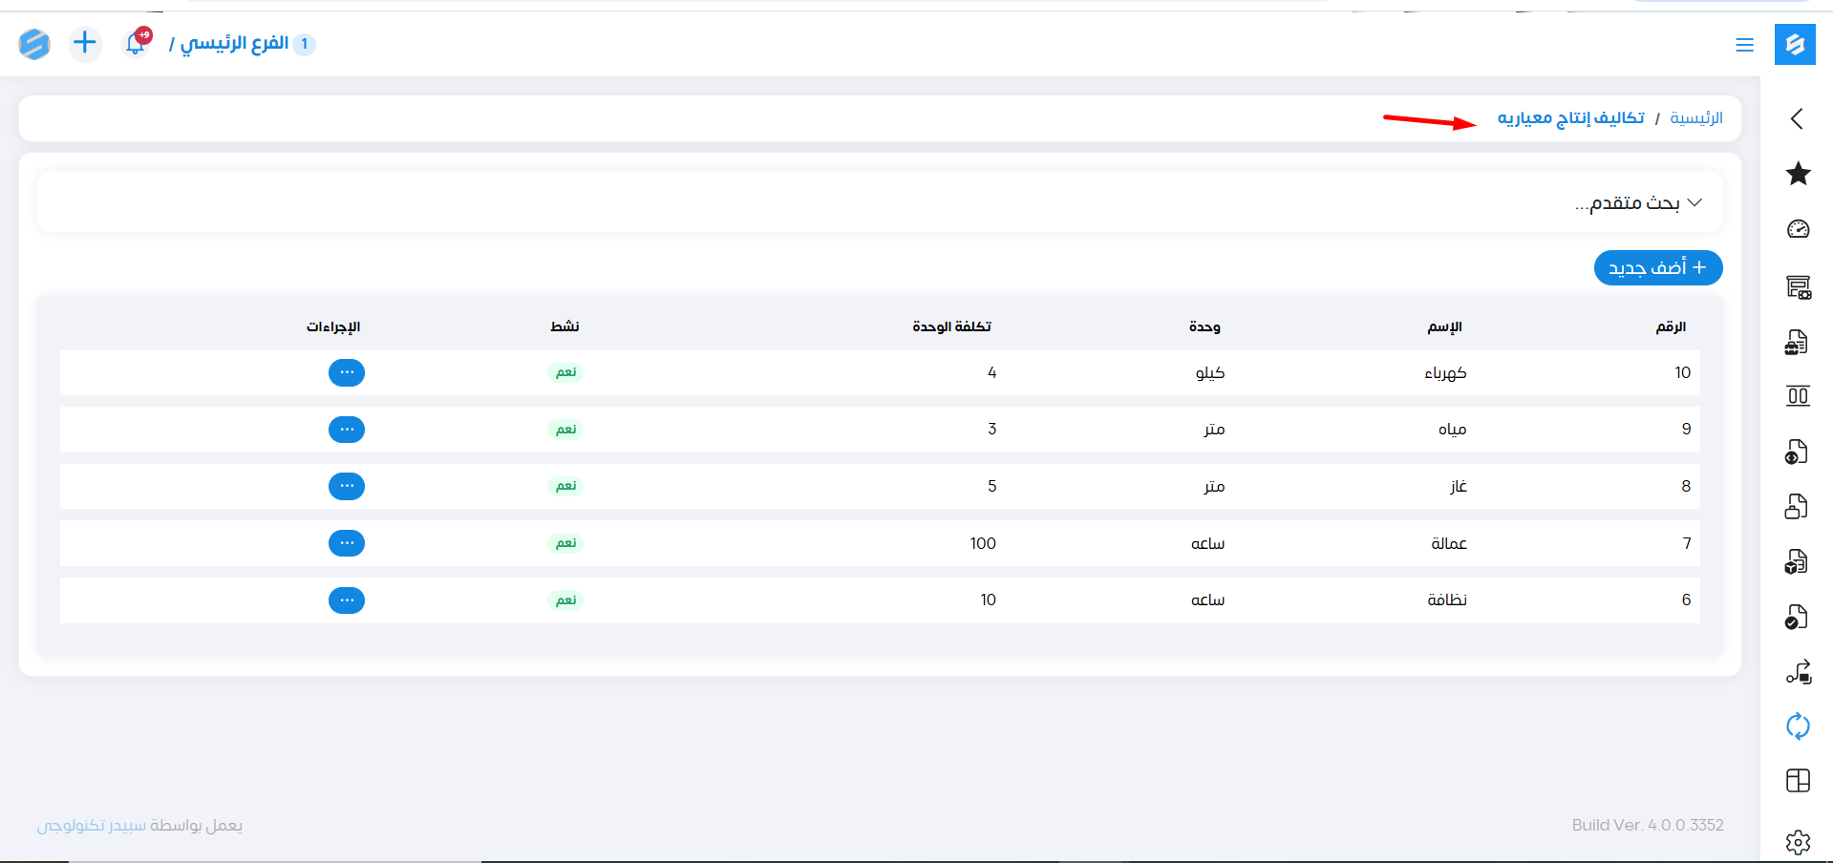The width and height of the screenshot is (1833, 863).
Task: Open the dashboard gauge icon
Action: pyautogui.click(x=1798, y=229)
